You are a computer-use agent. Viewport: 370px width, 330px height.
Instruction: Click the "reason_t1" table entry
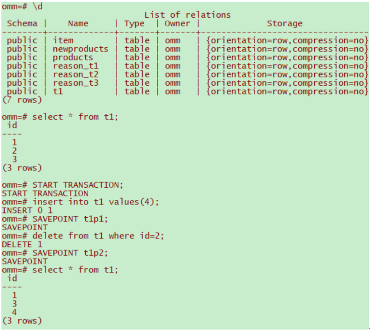pos(75,66)
